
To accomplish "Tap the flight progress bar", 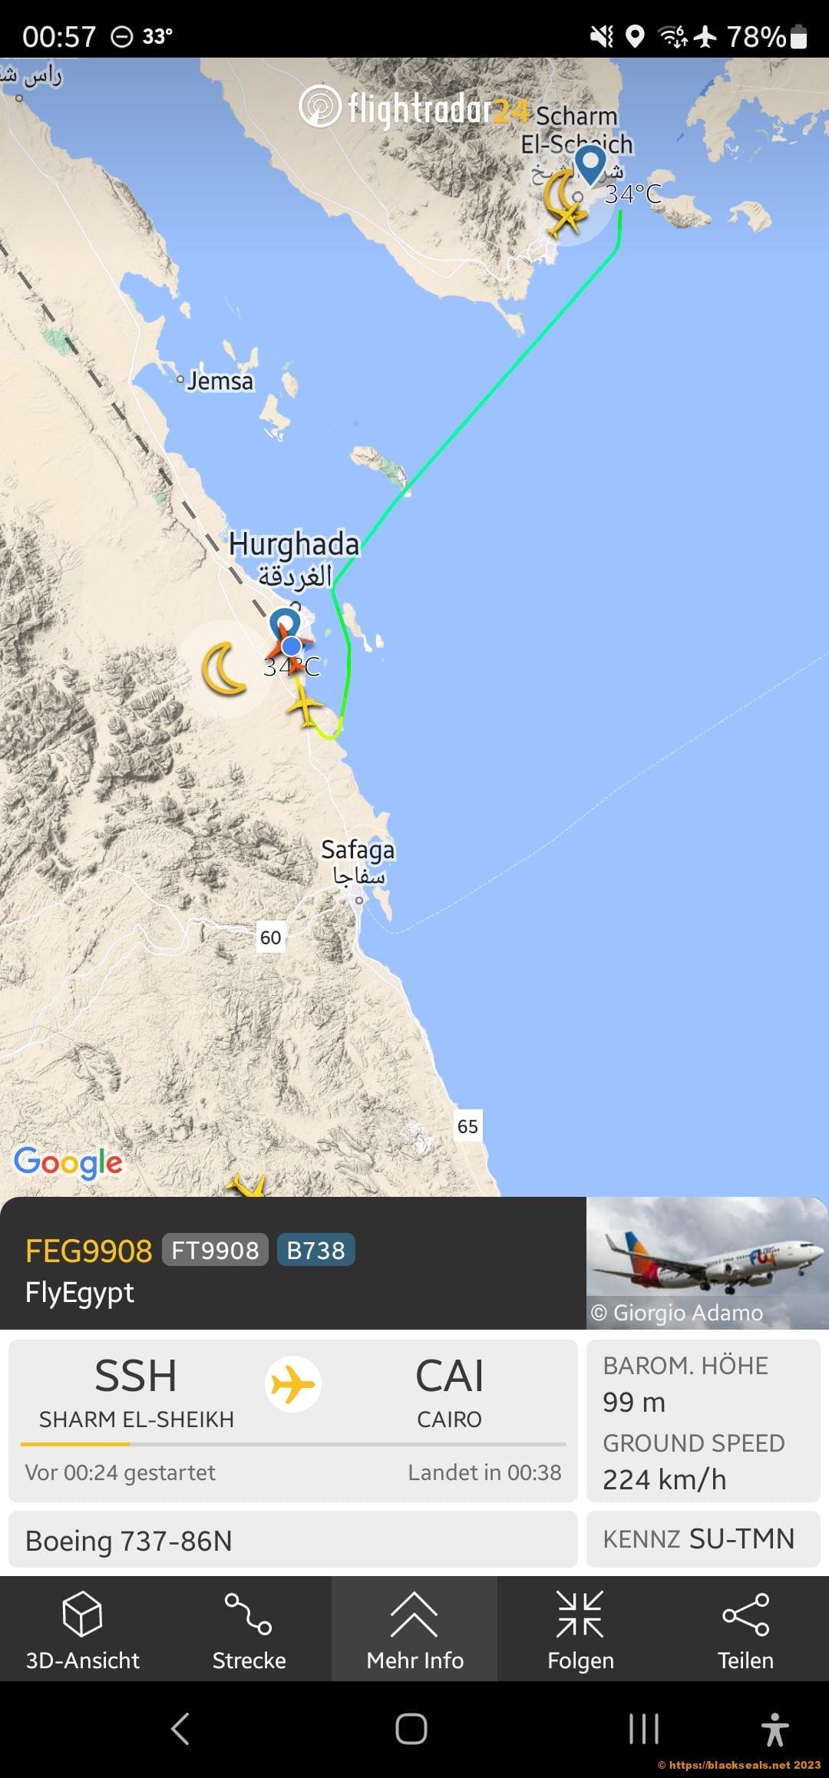I will point(293,1444).
